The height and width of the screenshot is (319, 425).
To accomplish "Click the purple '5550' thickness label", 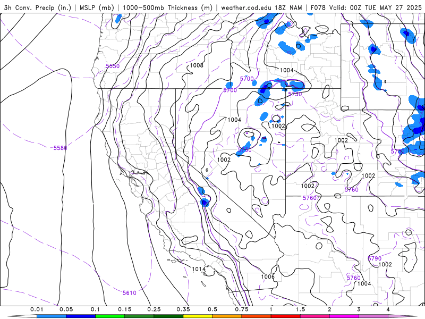I will point(113,66).
